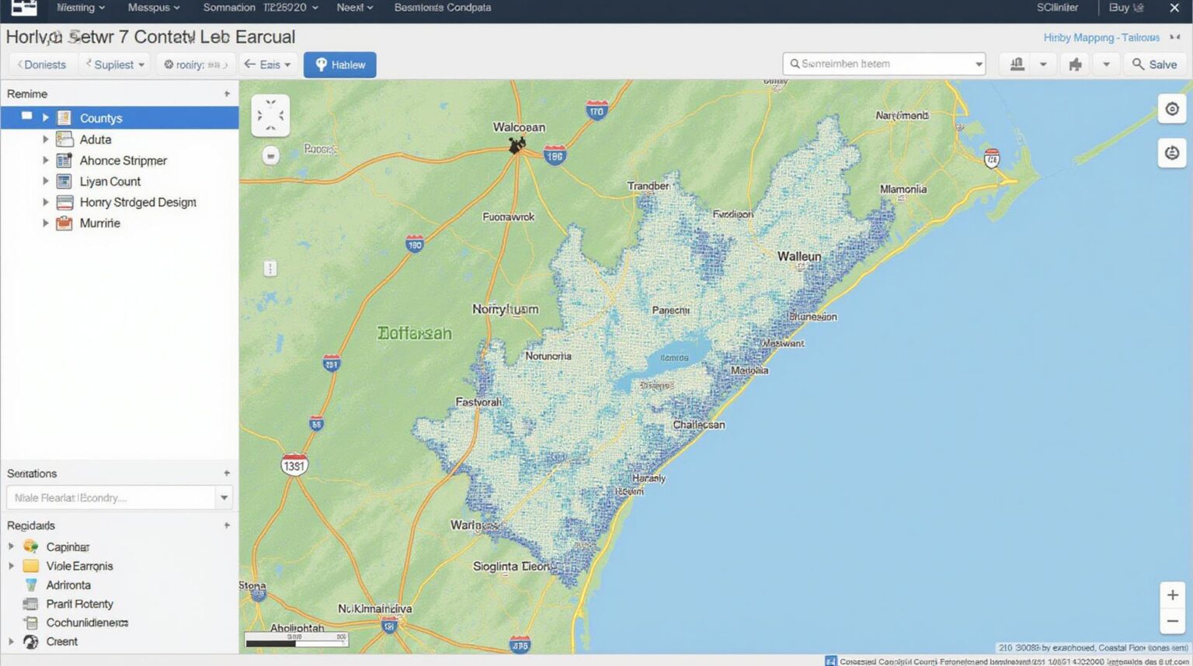Click the Murririe layer icon
This screenshot has width=1193, height=666.
click(64, 224)
